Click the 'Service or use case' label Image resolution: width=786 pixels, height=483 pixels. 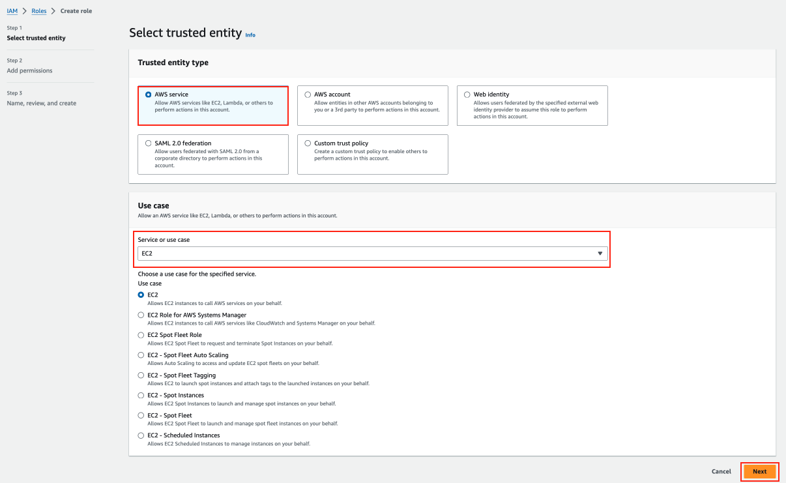tap(164, 240)
